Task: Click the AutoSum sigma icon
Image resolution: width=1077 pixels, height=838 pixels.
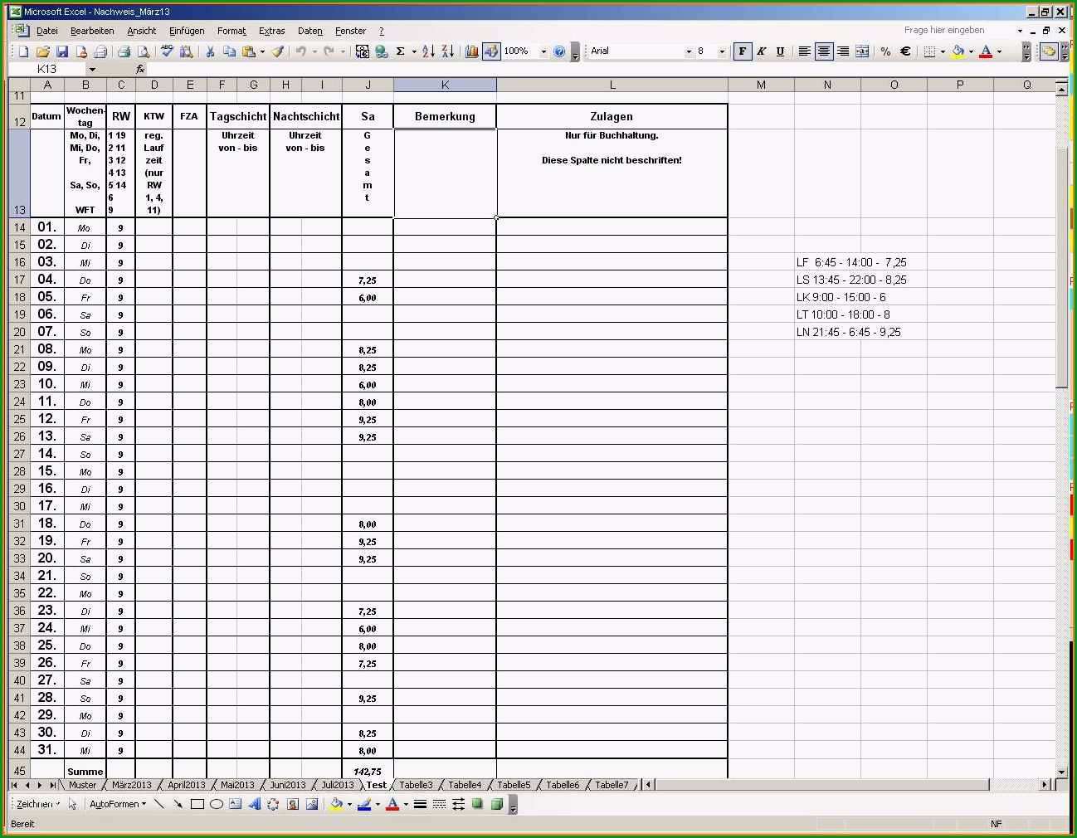Action: [x=401, y=51]
